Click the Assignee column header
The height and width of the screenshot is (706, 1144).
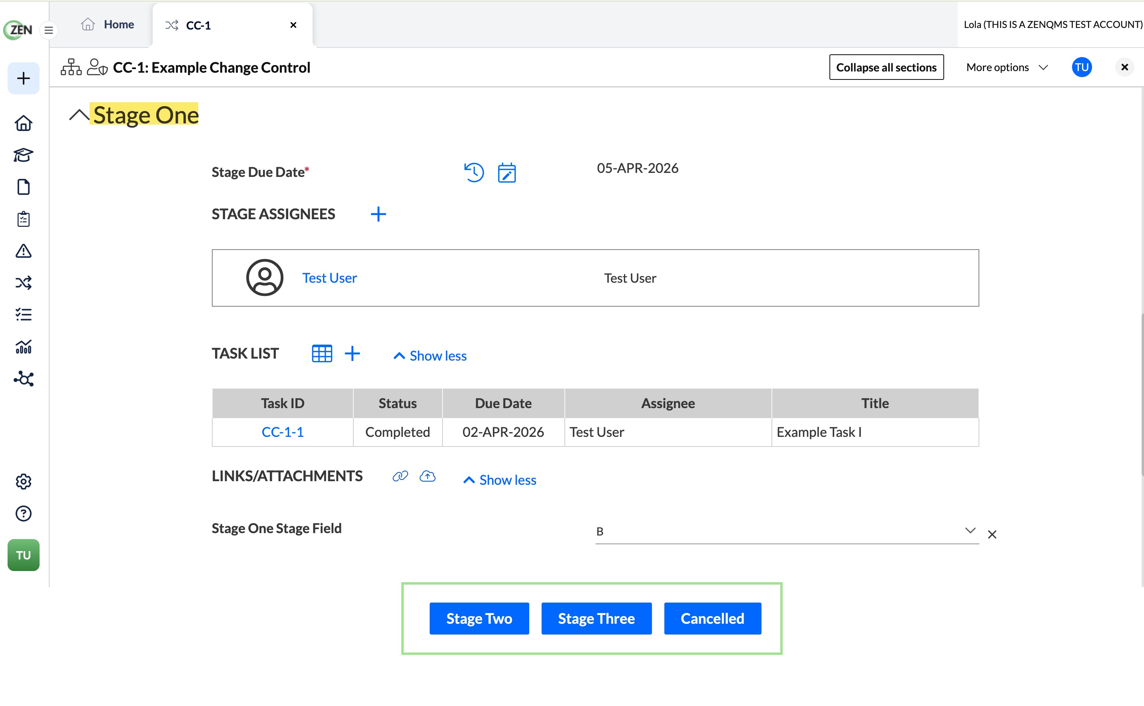[668, 403]
